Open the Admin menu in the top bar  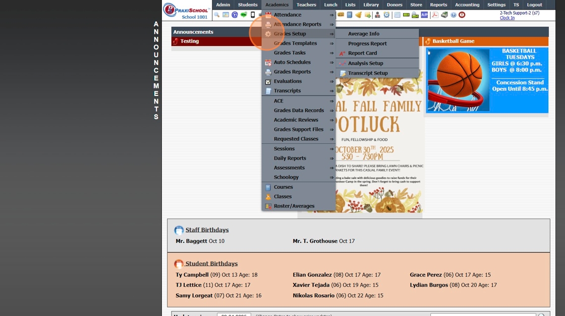223,5
